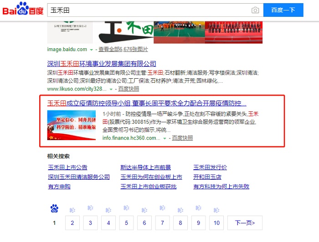Screen dimensions: 319x242
Task: Click 下一页 next page button
Action: pos(245,223)
